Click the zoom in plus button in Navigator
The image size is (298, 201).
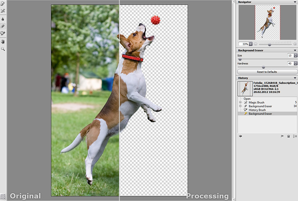click(x=295, y=44)
